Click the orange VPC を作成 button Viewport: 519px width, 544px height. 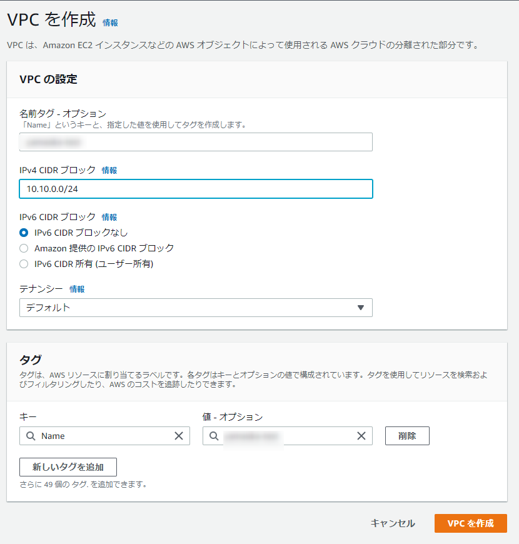click(x=470, y=523)
